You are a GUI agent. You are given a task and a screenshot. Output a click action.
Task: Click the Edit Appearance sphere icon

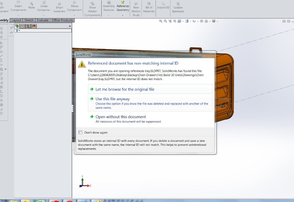[x=202, y=21]
